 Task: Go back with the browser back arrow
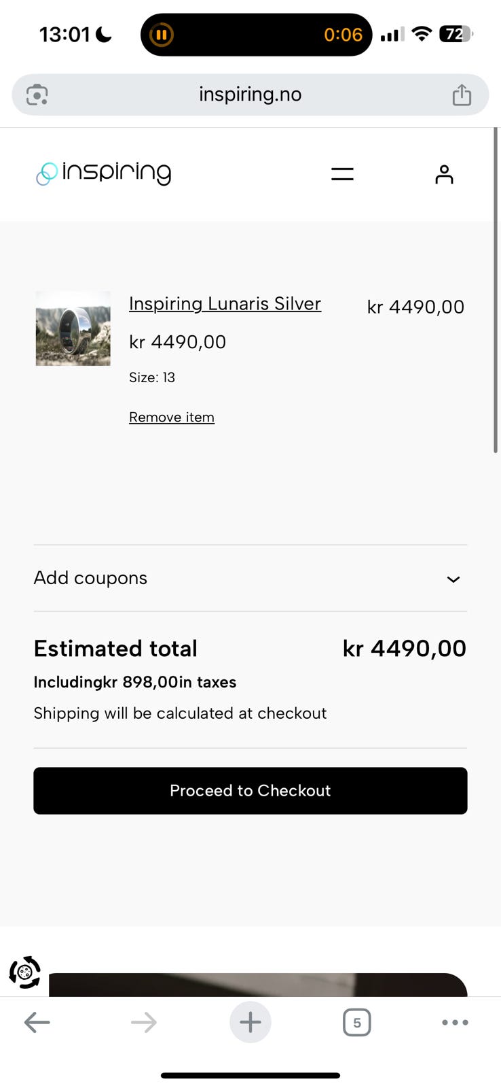pos(37,1022)
